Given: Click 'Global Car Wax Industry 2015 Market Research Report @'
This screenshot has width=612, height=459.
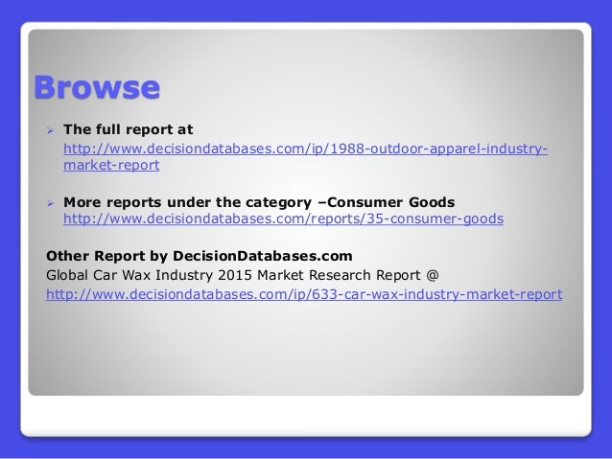Looking at the screenshot, I should (243, 275).
